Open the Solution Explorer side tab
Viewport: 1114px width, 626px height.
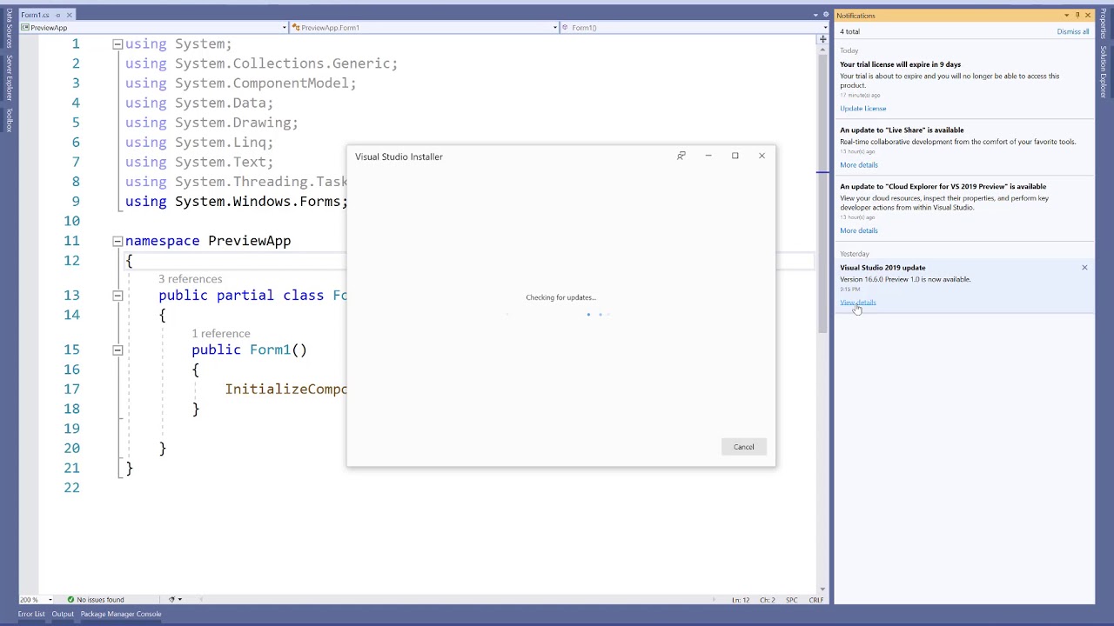click(x=1104, y=71)
